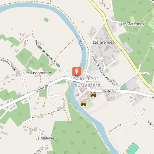
Task: Select the Impasse de Maison Rouge street label
Action: (47, 54)
